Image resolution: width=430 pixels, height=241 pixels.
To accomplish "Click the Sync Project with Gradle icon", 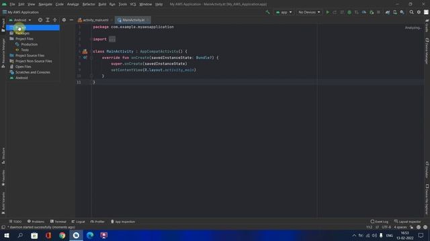I will (388, 12).
